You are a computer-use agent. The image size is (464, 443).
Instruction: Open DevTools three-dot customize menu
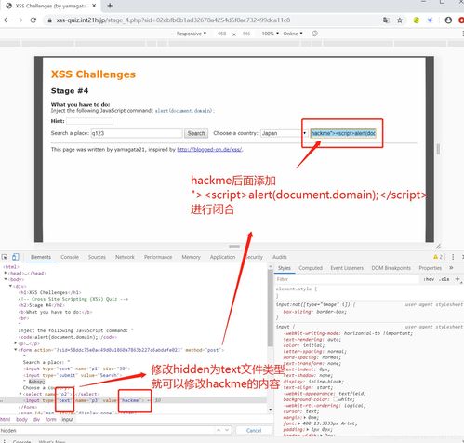pyautogui.click(x=453, y=257)
